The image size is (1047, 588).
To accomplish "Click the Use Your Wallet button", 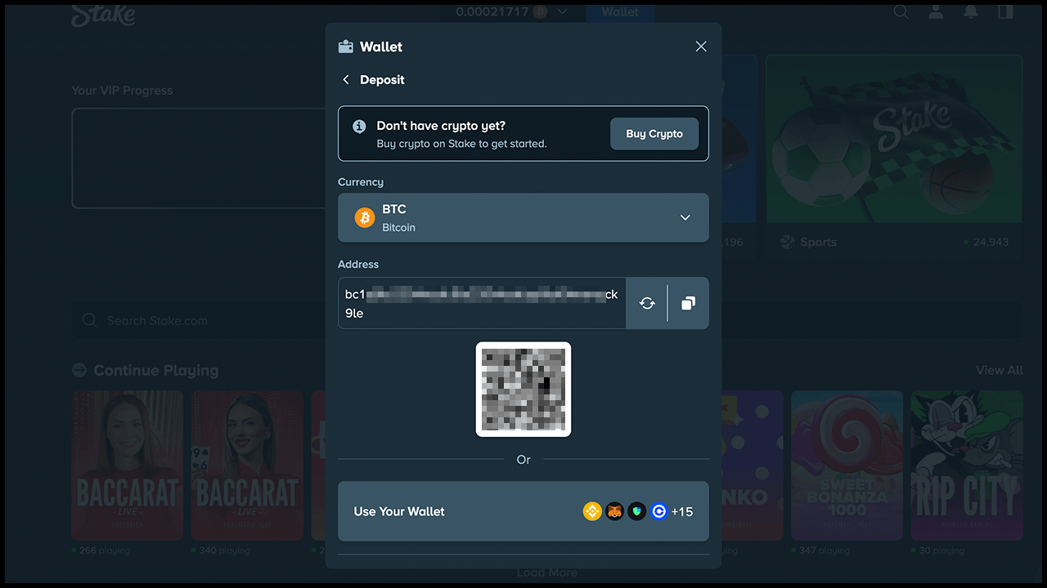I will (523, 511).
